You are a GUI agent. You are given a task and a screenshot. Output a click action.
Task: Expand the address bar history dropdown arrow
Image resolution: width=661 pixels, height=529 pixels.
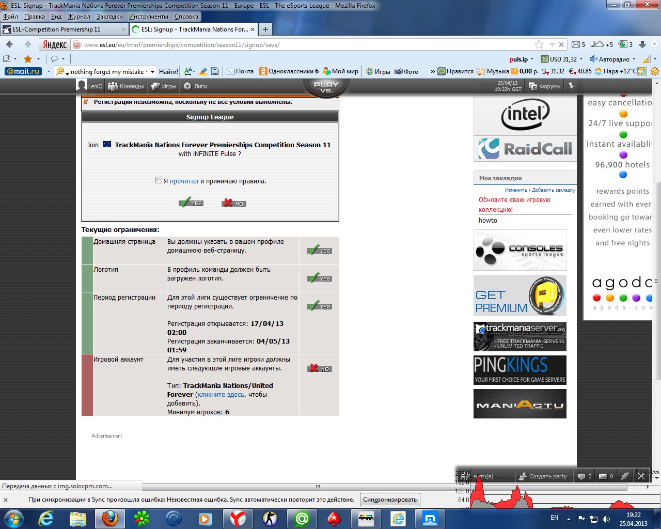coord(552,44)
